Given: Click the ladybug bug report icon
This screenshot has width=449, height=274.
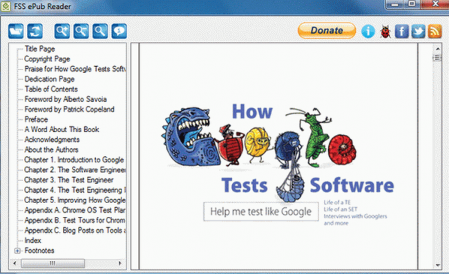Looking at the screenshot, I should pyautogui.click(x=385, y=32).
